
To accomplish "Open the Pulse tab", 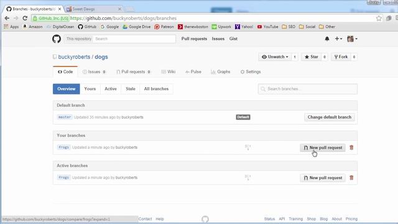I will 193,72.
